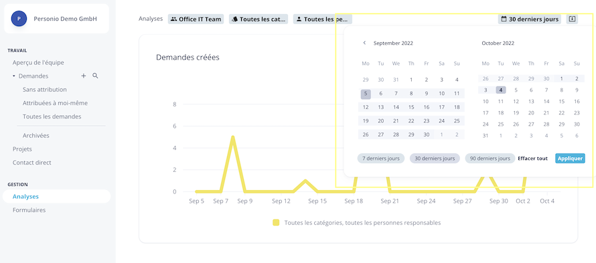Collapse the Demandes tree arrow
596x263 pixels.
tap(14, 76)
